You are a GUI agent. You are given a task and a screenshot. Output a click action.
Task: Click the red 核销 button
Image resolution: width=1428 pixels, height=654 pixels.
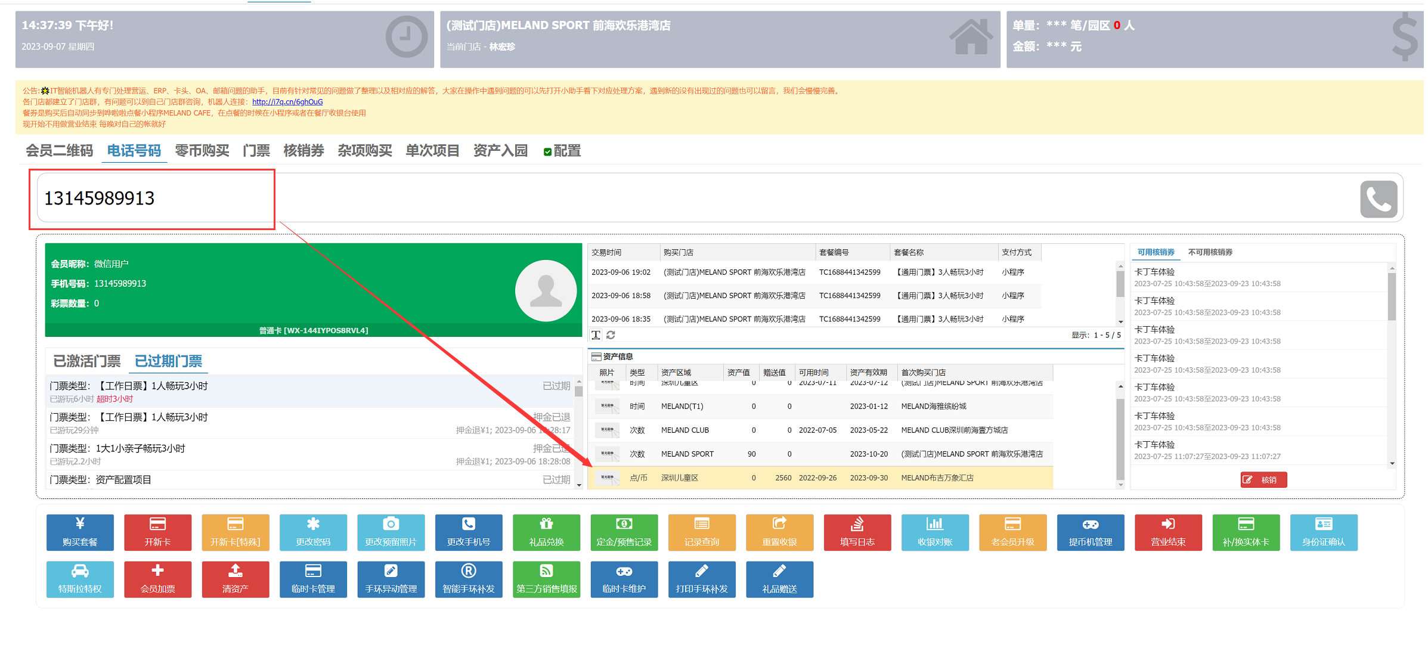tap(1263, 479)
